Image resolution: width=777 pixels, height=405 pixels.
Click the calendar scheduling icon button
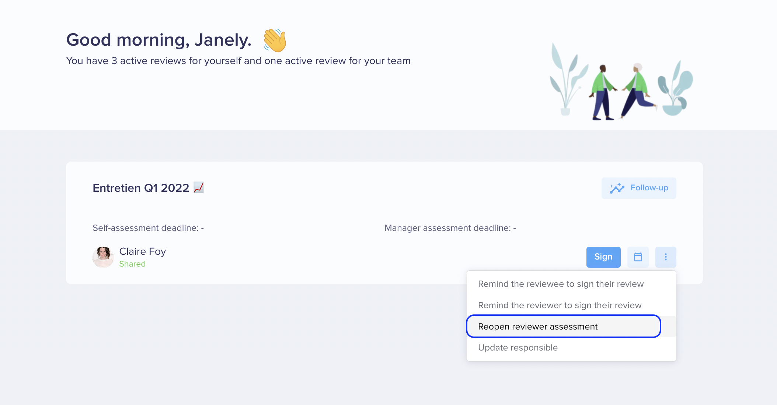638,257
